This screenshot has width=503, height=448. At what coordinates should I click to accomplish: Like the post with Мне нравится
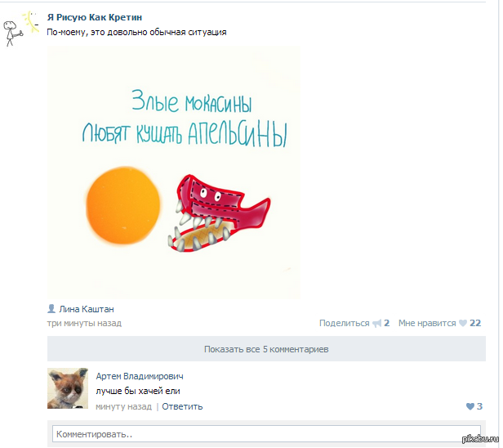coord(427,323)
